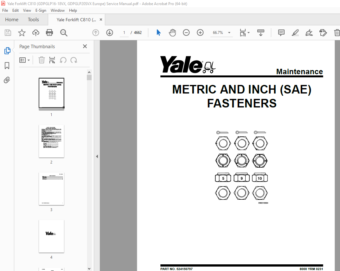Select the highlighter pen tool

(295, 33)
